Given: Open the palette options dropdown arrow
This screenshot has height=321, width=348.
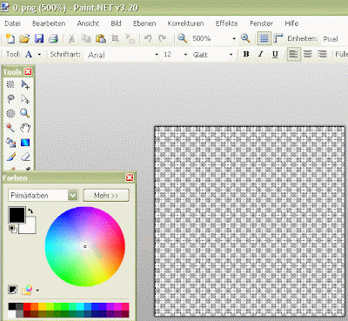Looking at the screenshot, I should 37,290.
